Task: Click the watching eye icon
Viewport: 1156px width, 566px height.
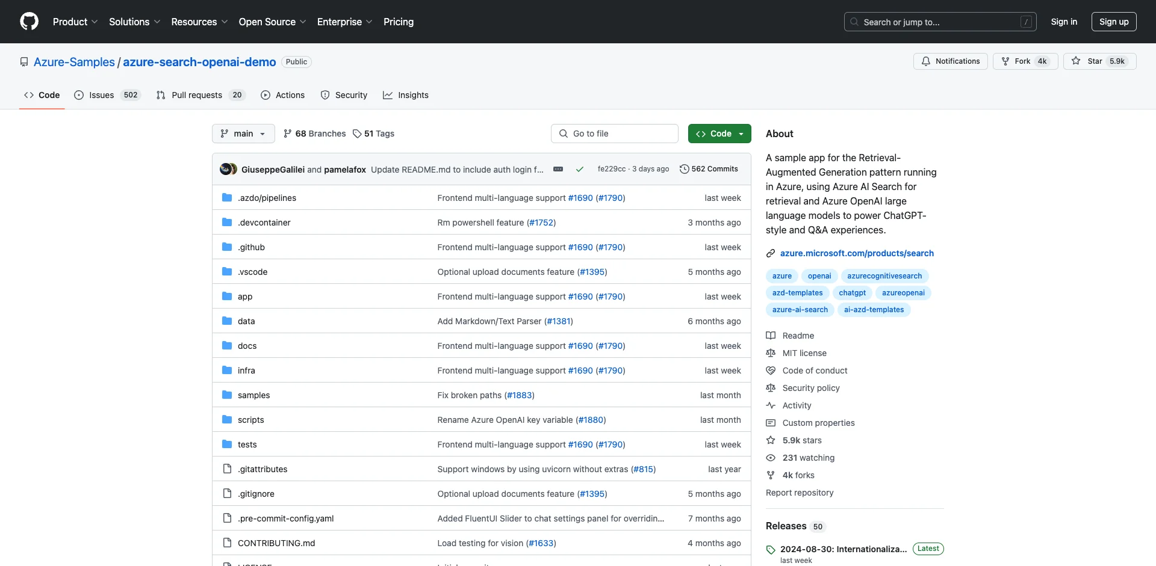Action: (x=771, y=458)
